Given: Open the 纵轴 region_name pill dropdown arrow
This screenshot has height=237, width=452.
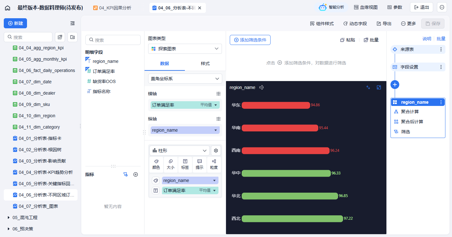Looking at the screenshot, I should (x=216, y=130).
